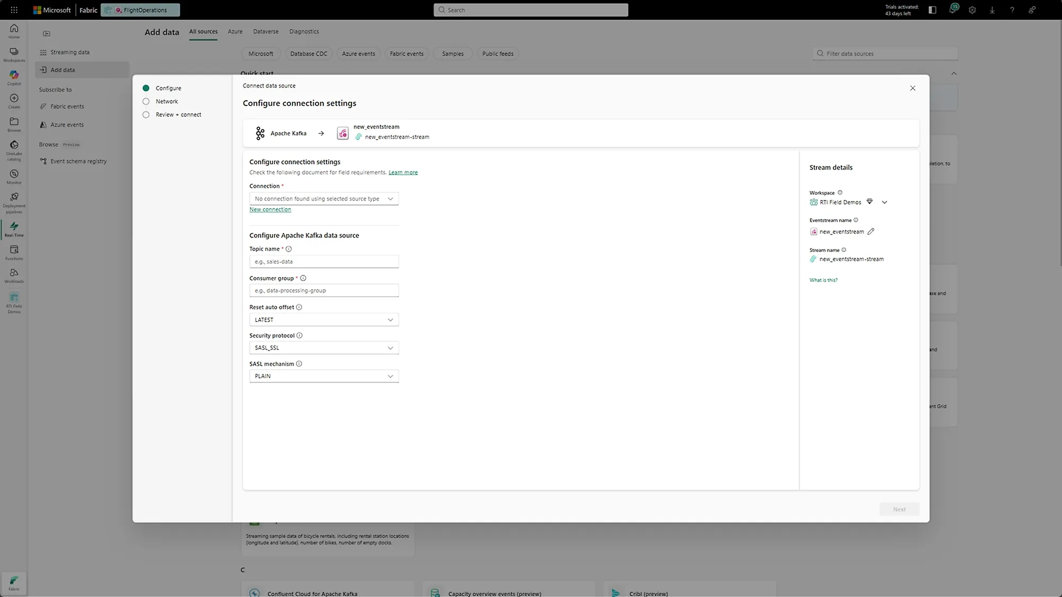
Task: Open Copilot in left navigation
Action: tap(14, 78)
